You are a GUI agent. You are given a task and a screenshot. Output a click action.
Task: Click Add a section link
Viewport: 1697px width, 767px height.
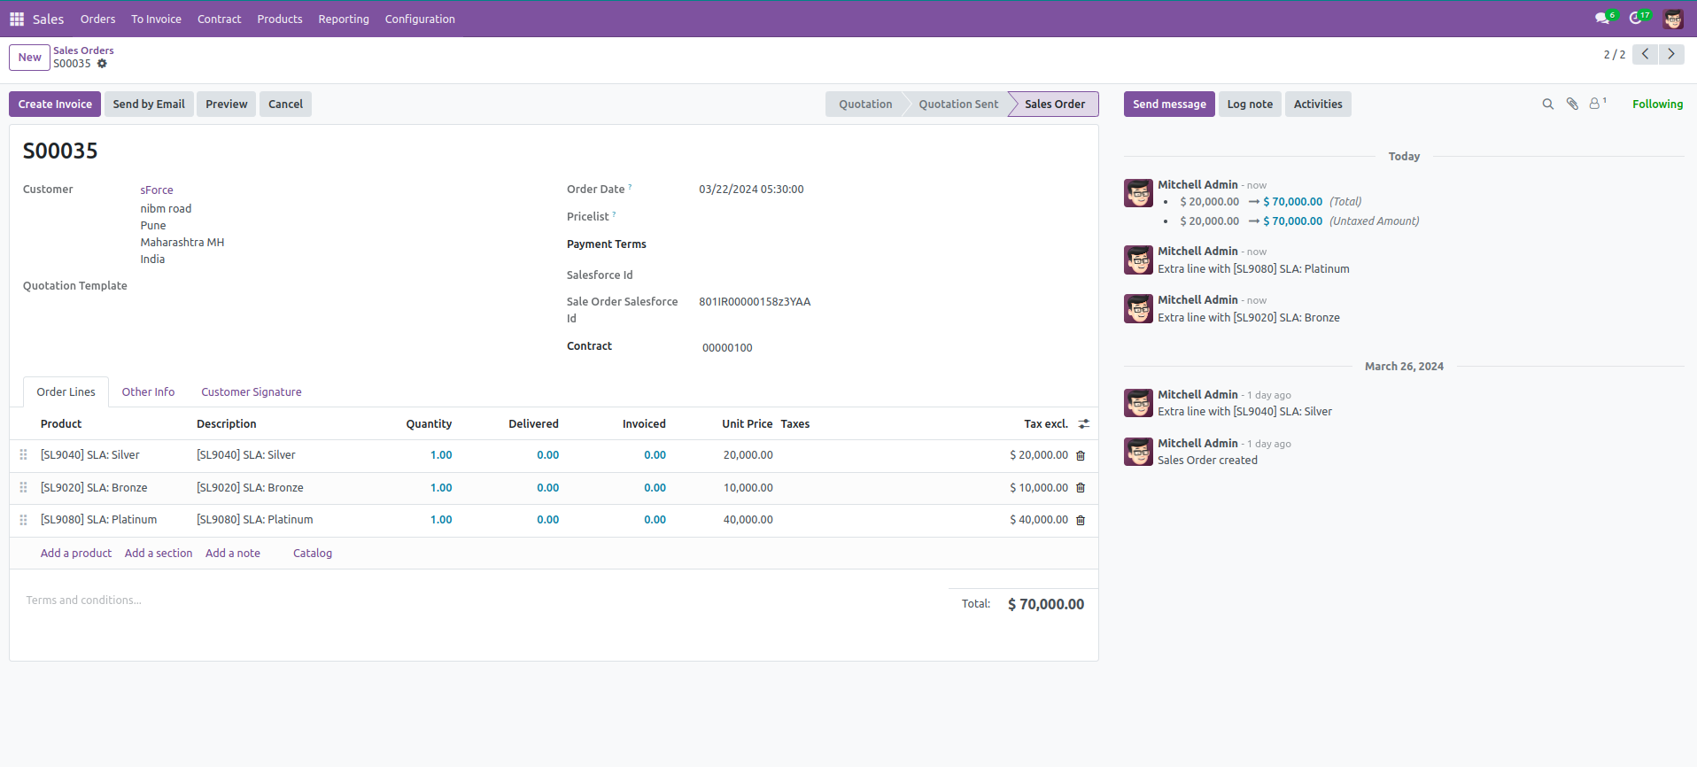[x=159, y=554]
